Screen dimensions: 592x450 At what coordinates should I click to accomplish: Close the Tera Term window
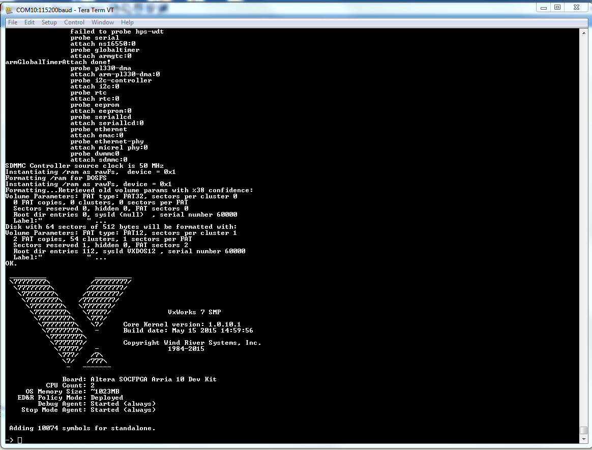577,8
